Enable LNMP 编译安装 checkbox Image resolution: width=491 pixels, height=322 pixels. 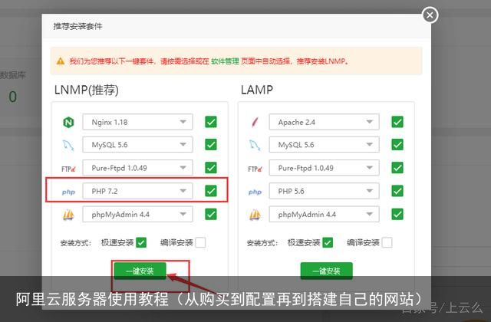pyautogui.click(x=200, y=242)
